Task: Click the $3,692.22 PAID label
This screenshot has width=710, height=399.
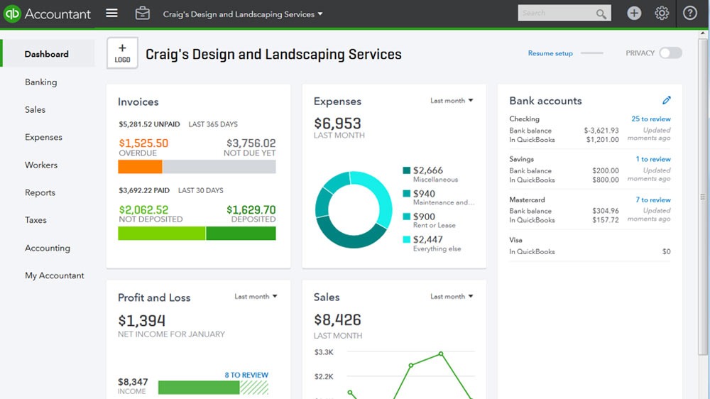Action: [x=144, y=190]
